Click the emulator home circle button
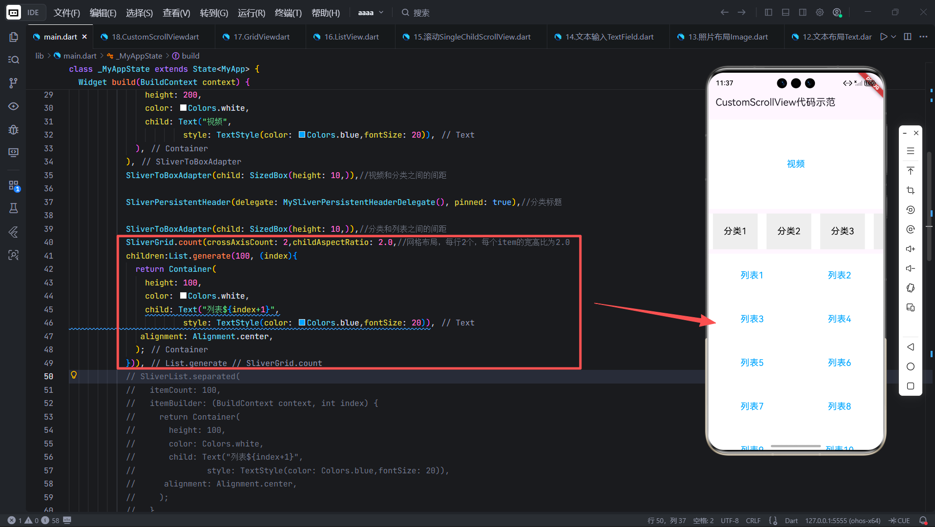Viewport: 935px width, 527px height. [910, 366]
